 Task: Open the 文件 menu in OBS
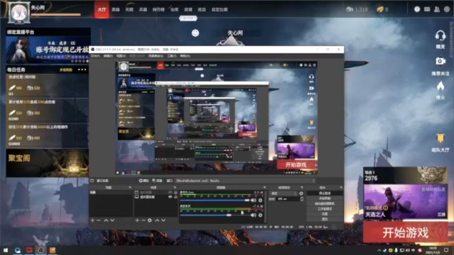click(x=95, y=56)
